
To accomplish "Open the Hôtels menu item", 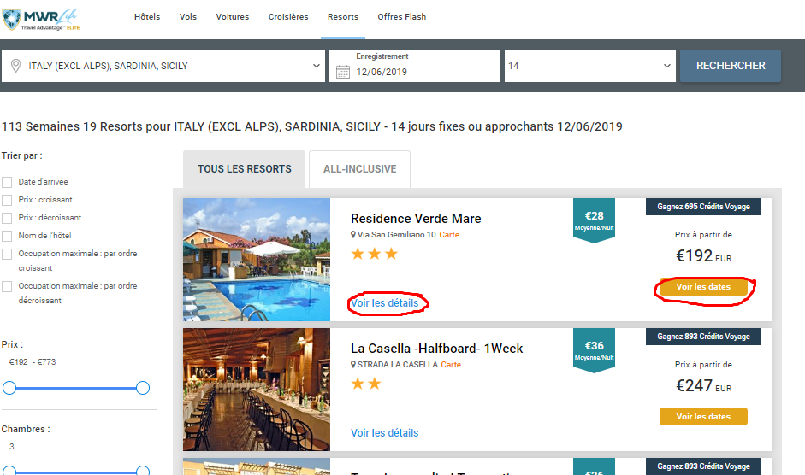I will click(147, 17).
